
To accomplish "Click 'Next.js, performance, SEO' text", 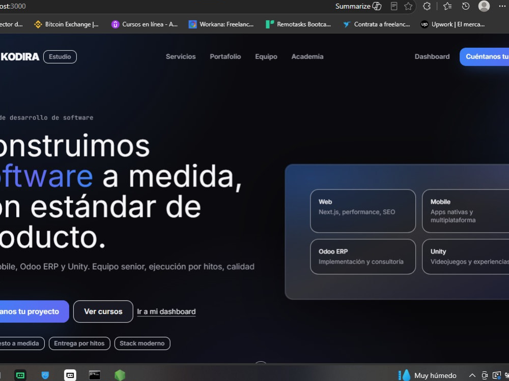I will pyautogui.click(x=357, y=212).
